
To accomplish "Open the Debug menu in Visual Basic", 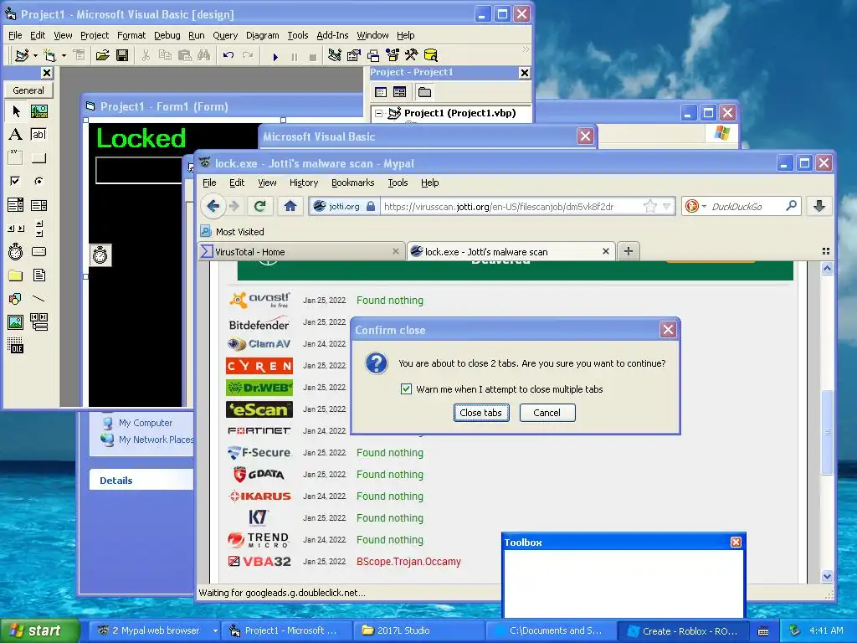I will click(167, 35).
